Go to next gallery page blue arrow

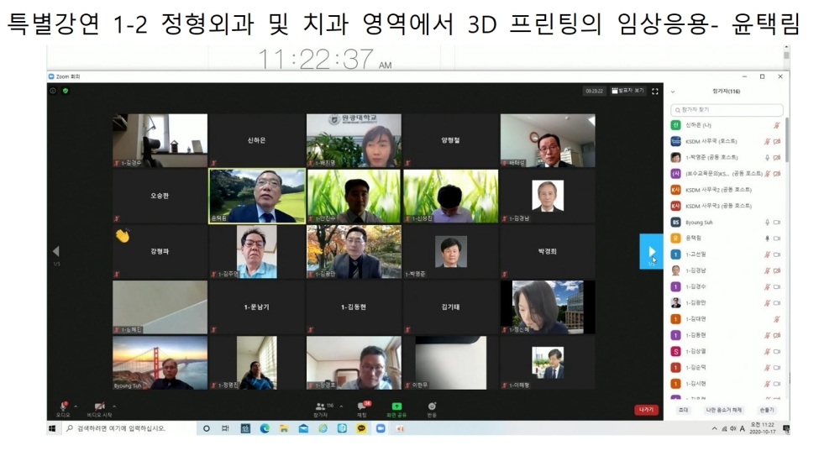click(651, 251)
